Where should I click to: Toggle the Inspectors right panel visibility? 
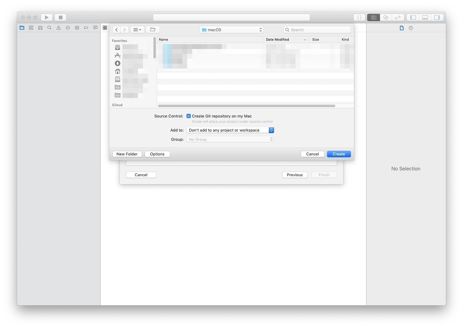click(x=437, y=17)
